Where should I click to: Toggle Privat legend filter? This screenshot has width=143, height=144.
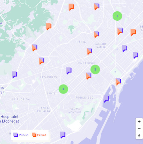point(39,135)
